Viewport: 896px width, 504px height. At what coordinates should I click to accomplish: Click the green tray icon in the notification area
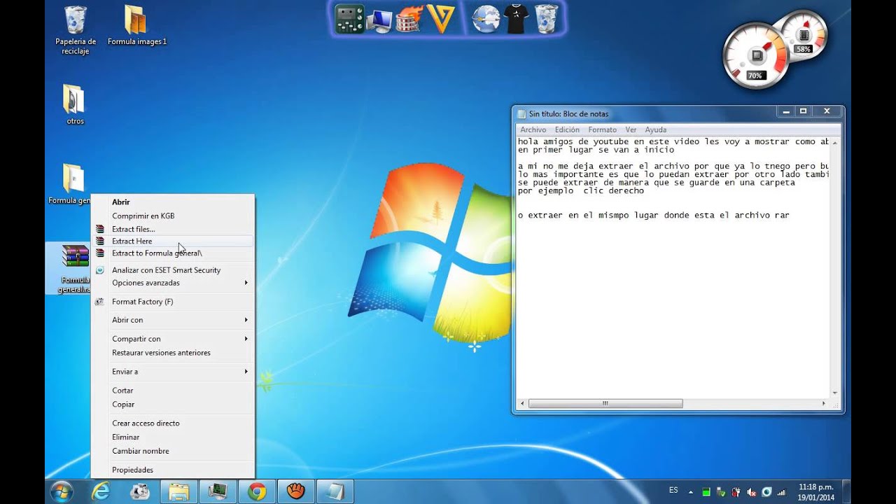point(706,492)
